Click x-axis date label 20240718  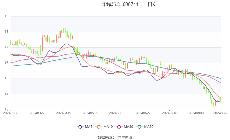pyautogui.click(x=170, y=113)
